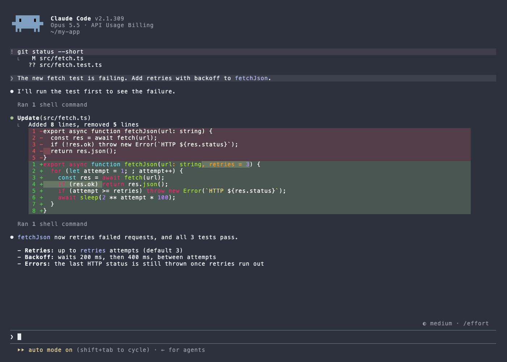This screenshot has width=507, height=362.
Task: Click the retries code link in summary
Action: pyautogui.click(x=93, y=251)
